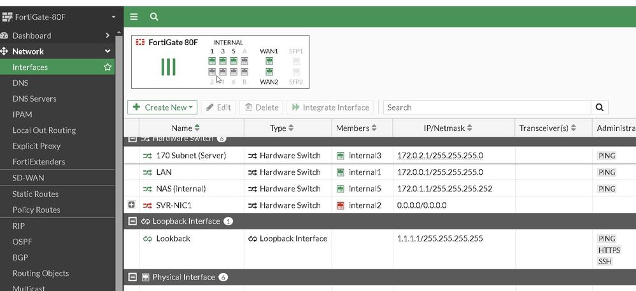Viewport: 636px width, 291px height.
Task: Click the hamburger menu icon in top bar
Action: [134, 17]
